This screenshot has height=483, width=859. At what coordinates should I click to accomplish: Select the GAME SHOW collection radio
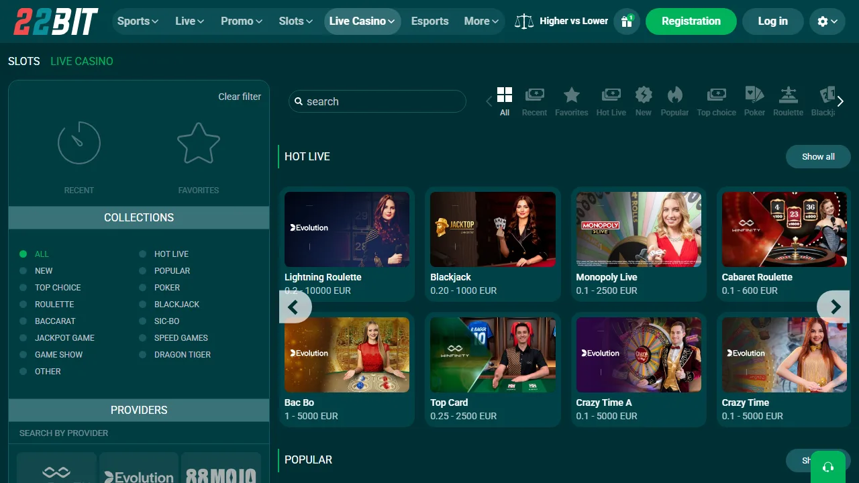coord(23,355)
